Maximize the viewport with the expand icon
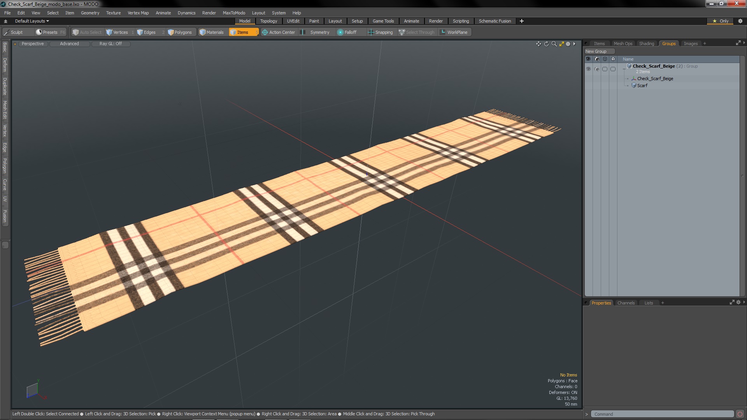 coord(561,44)
